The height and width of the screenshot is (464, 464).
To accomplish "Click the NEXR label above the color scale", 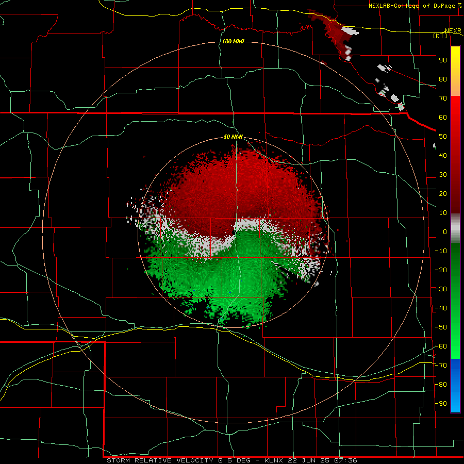I will [x=453, y=31].
